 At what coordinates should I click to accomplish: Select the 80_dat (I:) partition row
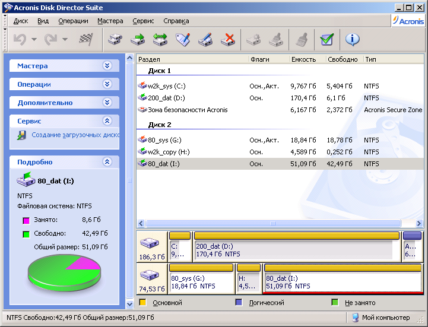[x=280, y=164]
